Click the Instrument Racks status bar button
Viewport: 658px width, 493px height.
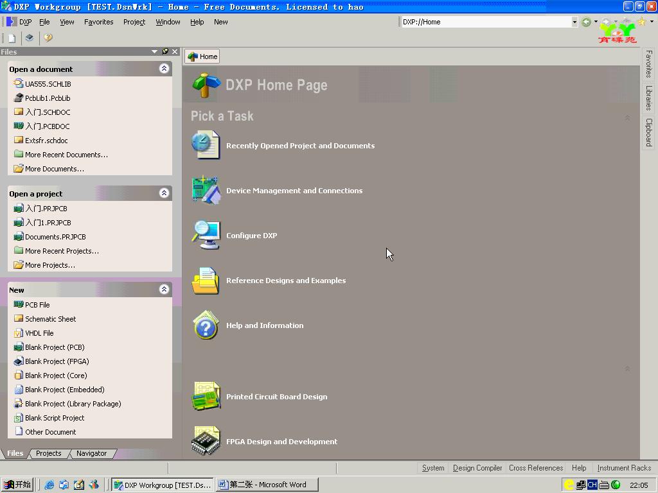pyautogui.click(x=624, y=468)
